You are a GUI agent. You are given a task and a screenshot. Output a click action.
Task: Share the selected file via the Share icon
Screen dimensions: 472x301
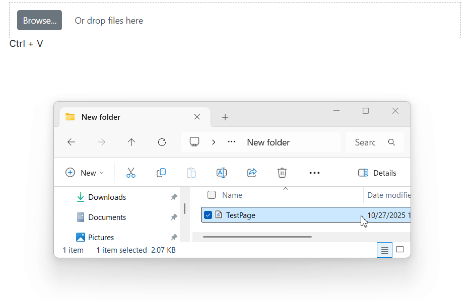click(252, 173)
